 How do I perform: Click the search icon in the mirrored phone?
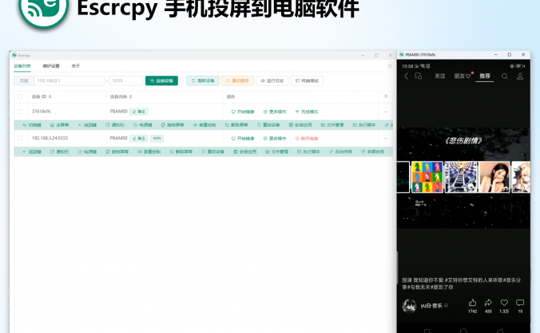tap(505, 76)
